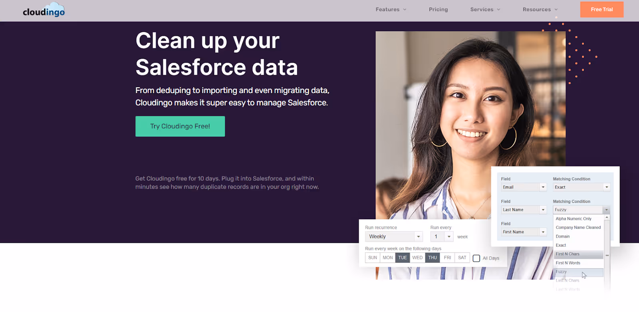Select Fuzzy in the open list

(x=578, y=272)
